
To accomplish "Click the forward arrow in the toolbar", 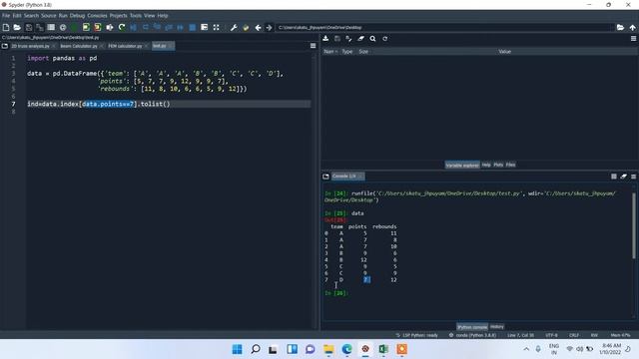I will click(x=269, y=27).
